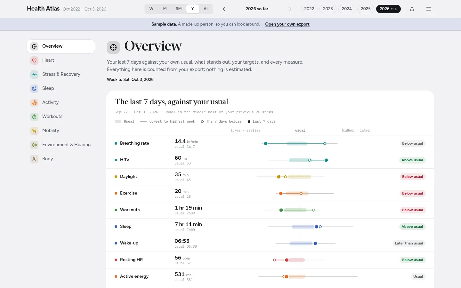
Task: Click the Stress & Recovery pulse icon
Action: [x=34, y=75]
